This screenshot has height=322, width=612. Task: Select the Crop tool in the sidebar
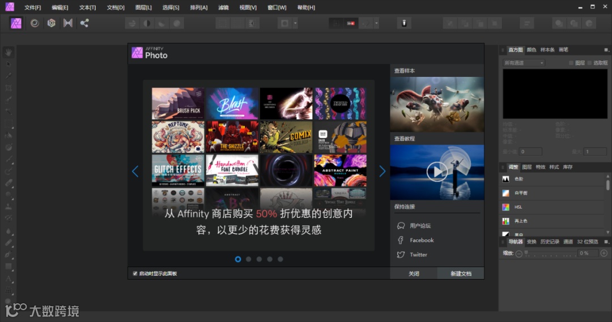(x=8, y=88)
